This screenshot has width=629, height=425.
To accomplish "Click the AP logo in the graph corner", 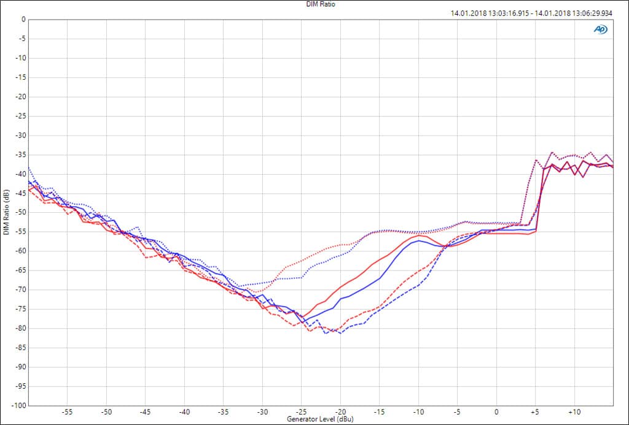I will [600, 29].
